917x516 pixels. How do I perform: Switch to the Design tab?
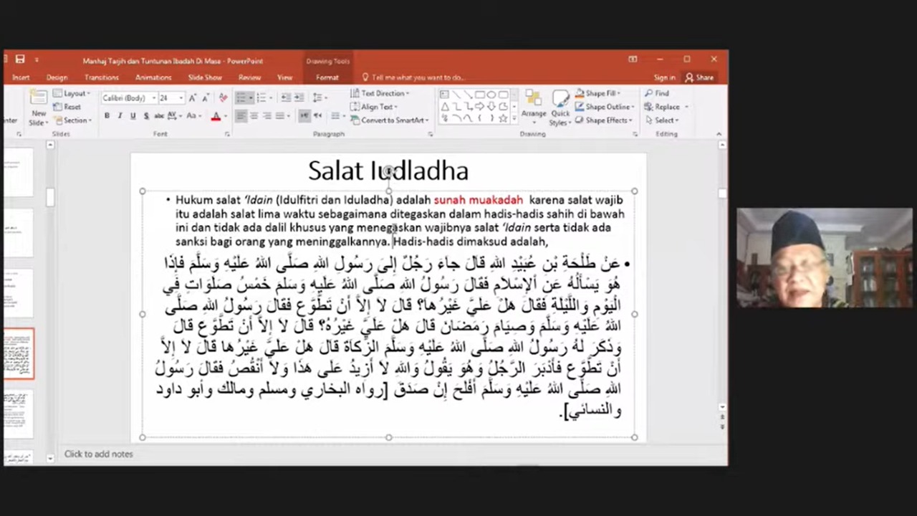point(57,77)
